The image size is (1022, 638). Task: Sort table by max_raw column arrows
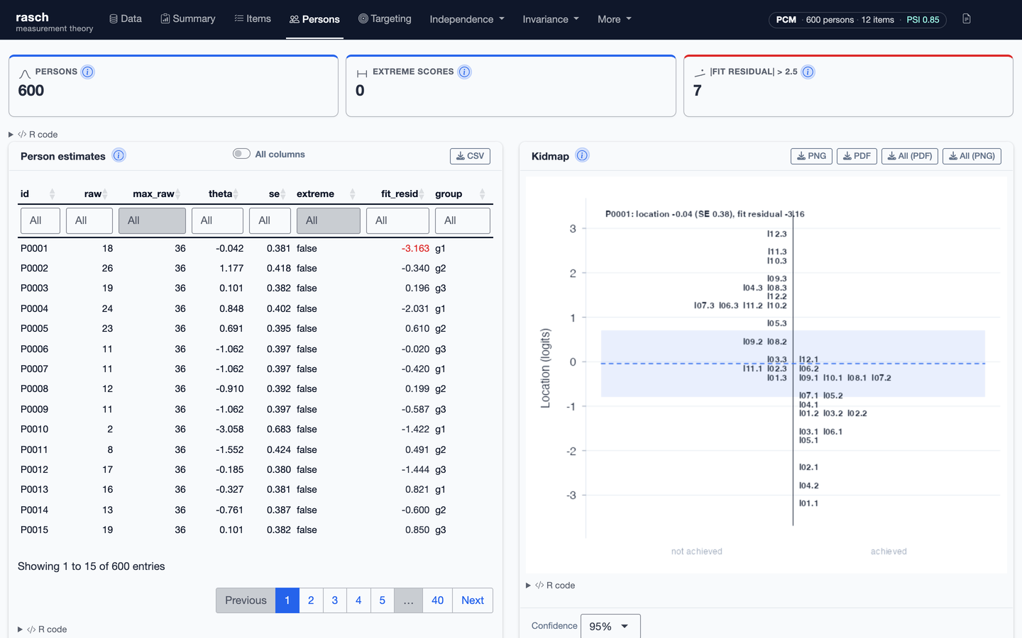pos(178,194)
